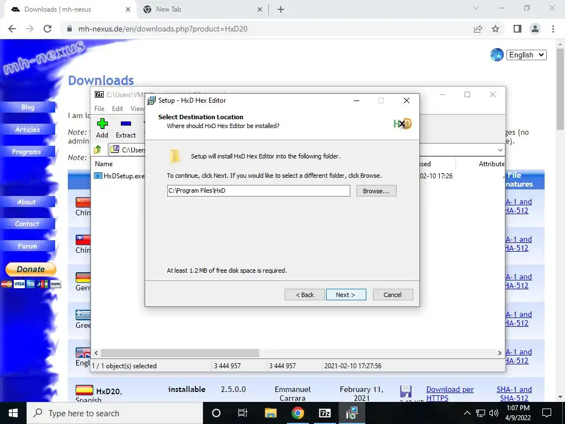Open Articles page in site sidebar
The height and width of the screenshot is (424, 565).
28,129
